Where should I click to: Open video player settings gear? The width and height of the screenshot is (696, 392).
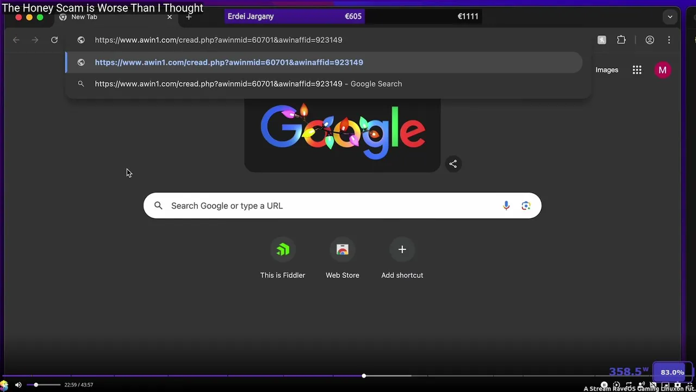[x=678, y=385]
